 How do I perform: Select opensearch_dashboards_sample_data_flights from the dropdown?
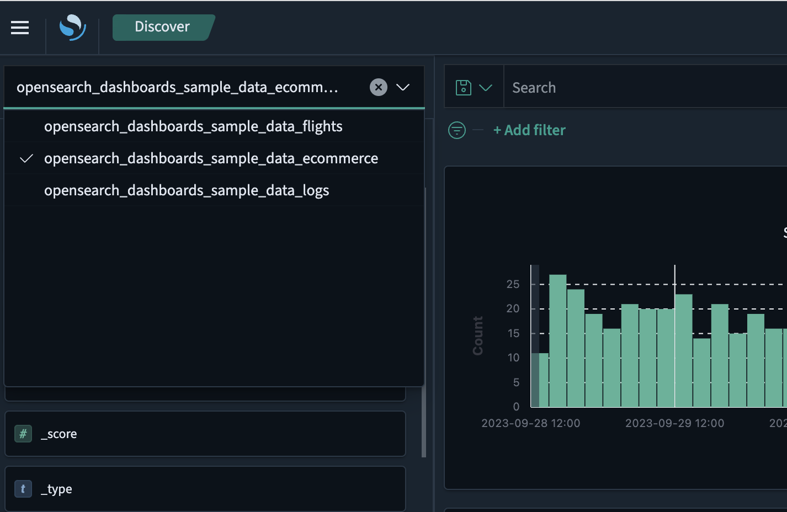(193, 126)
